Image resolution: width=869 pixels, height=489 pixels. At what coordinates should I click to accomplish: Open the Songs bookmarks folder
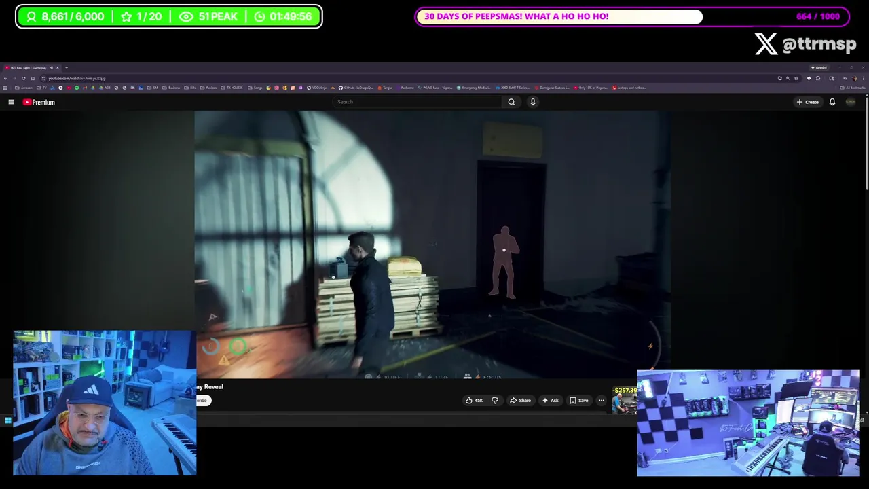255,88
